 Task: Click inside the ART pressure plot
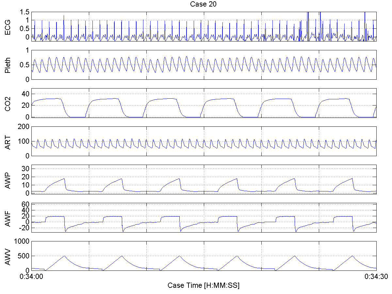tap(204, 141)
